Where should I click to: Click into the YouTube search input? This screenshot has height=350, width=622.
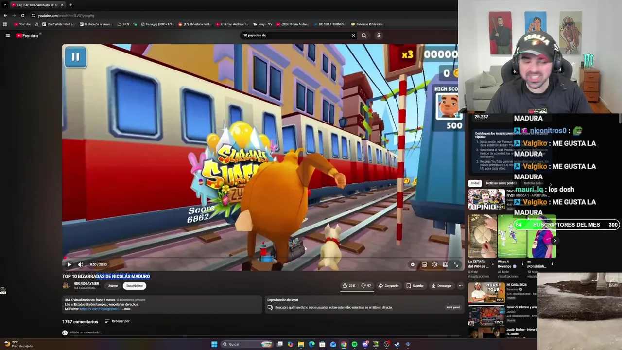294,35
